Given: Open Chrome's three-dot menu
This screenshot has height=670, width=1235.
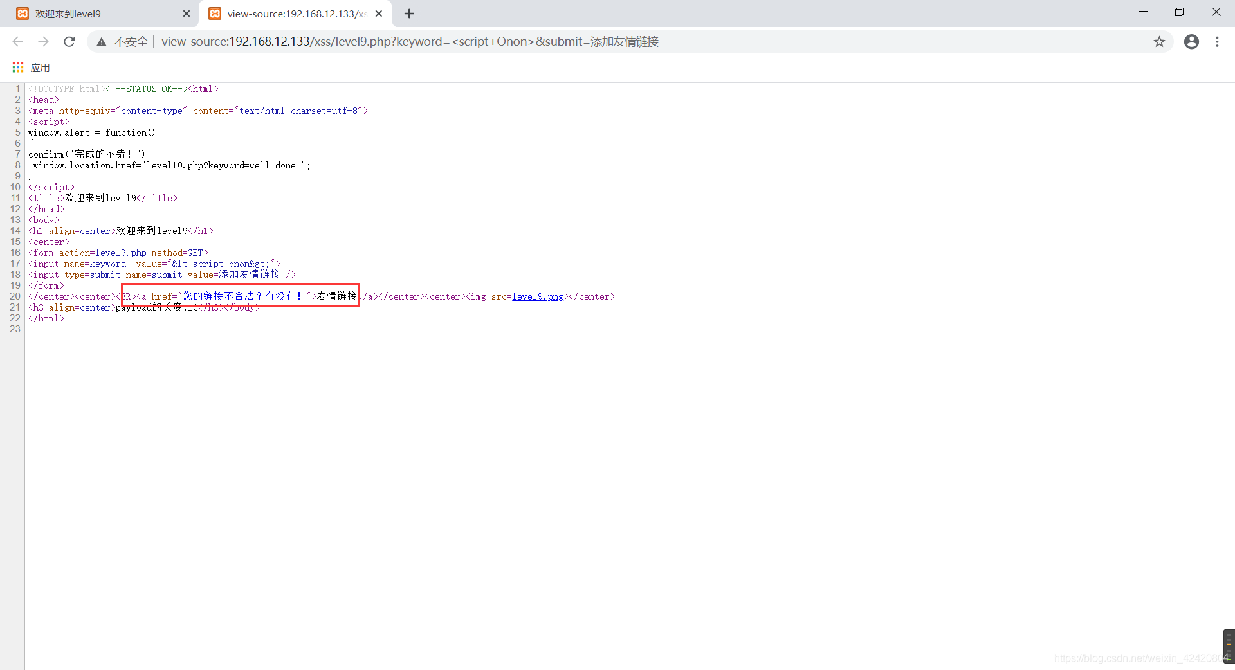Looking at the screenshot, I should (x=1217, y=42).
